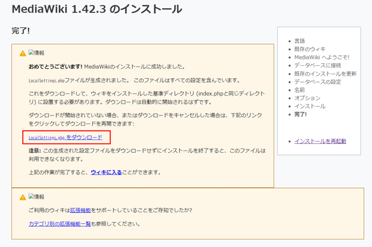Click the warning icon in the extensions info box
This screenshot has height=247, width=372.
pyautogui.click(x=23, y=197)
